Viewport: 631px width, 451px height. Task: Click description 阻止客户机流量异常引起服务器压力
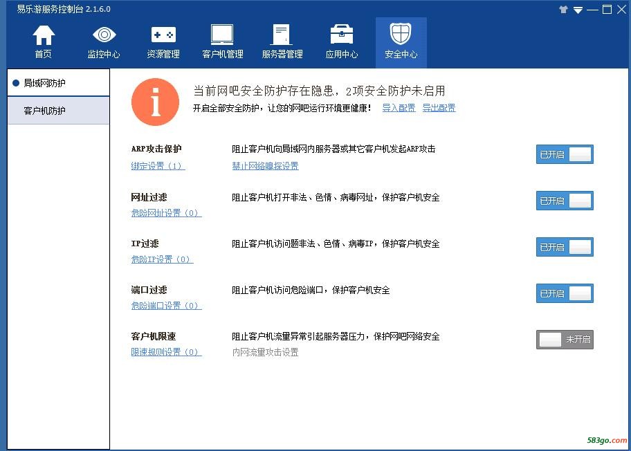pyautogui.click(x=336, y=336)
